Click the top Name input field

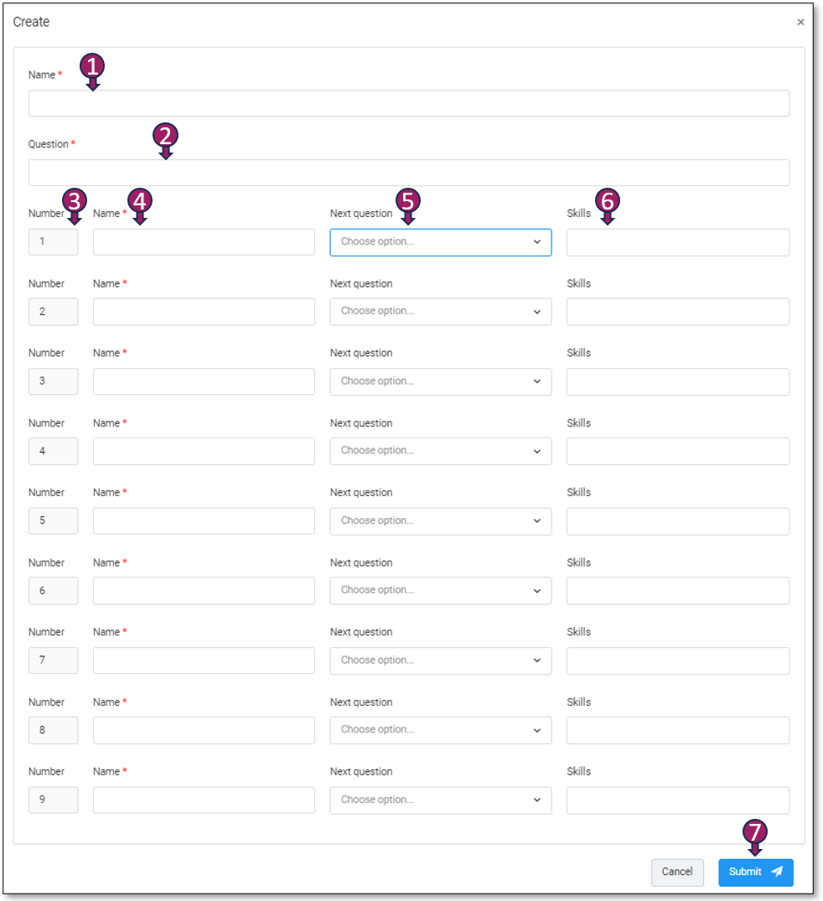(408, 103)
